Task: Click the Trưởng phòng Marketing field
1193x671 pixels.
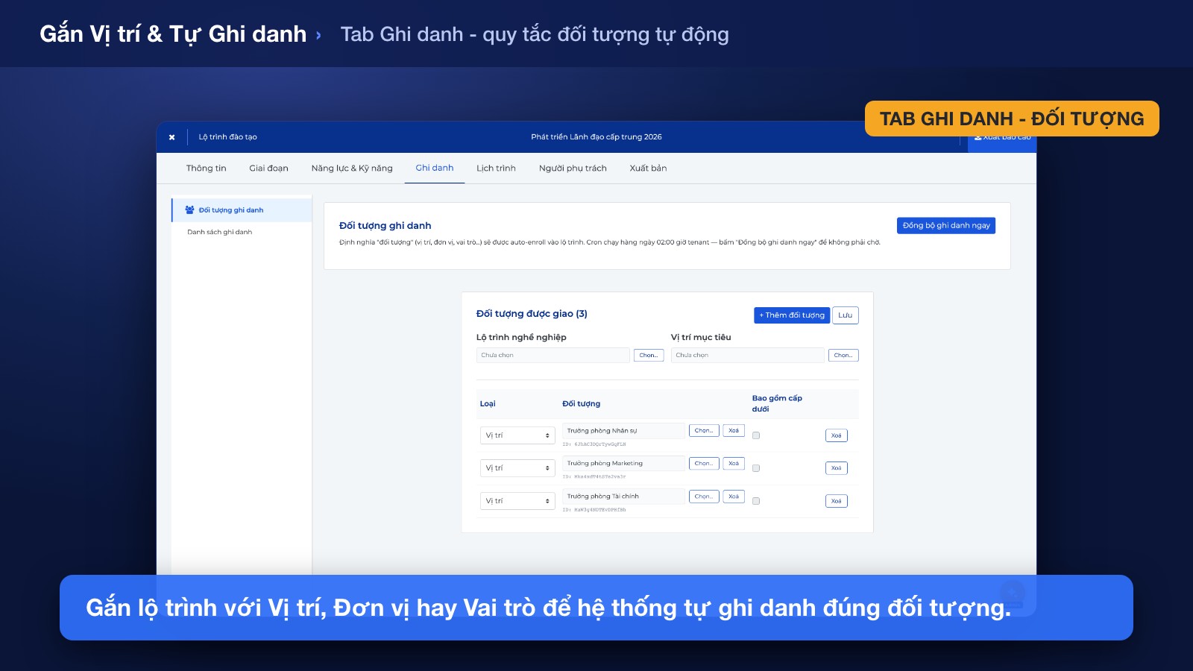Action: point(623,464)
